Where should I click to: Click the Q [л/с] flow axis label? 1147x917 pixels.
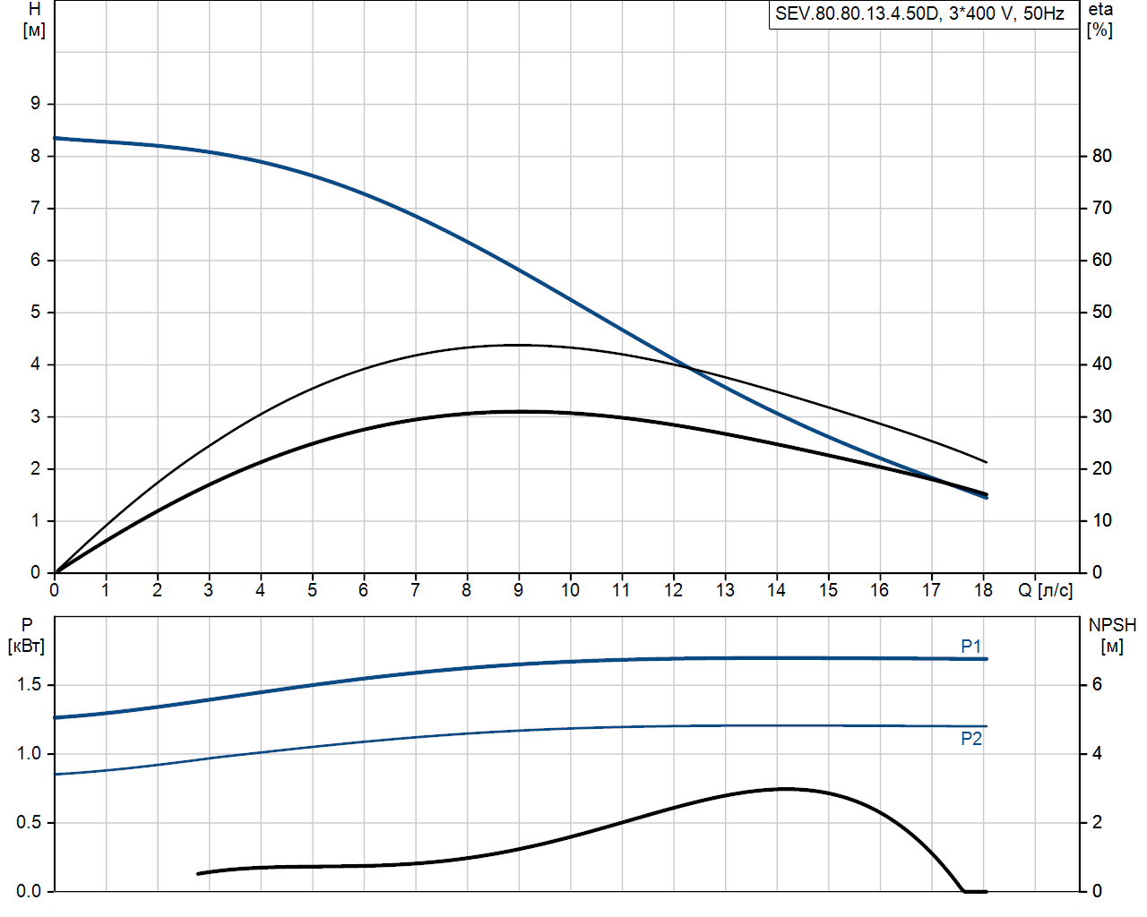pyautogui.click(x=1045, y=590)
